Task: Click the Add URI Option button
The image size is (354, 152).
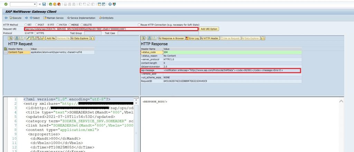Action: [209, 29]
